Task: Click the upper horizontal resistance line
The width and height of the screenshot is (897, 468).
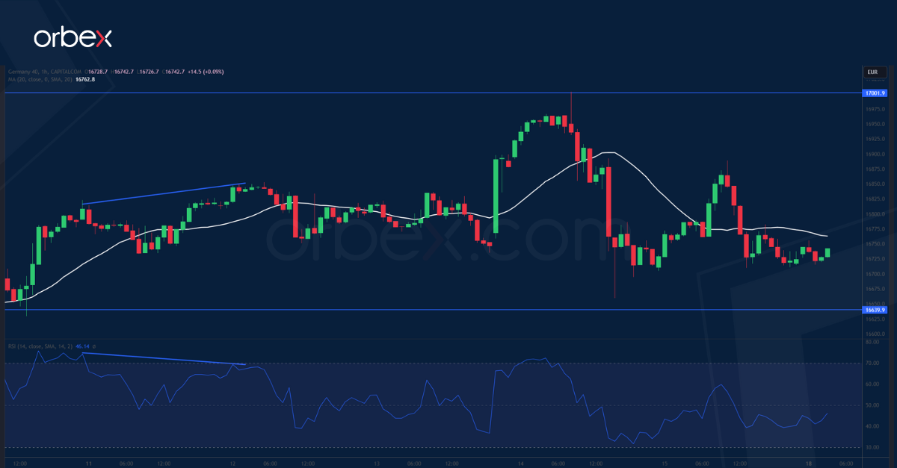Action: click(x=449, y=93)
